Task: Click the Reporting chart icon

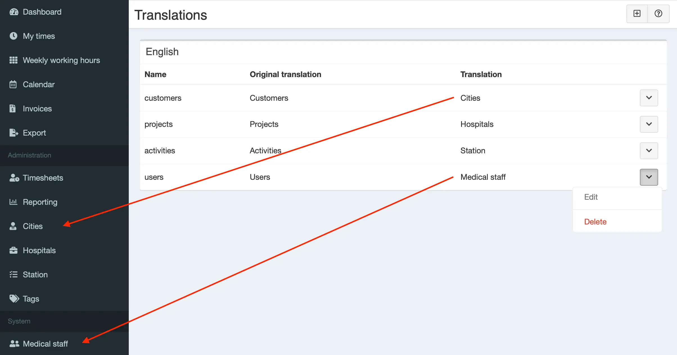Action: (13, 202)
